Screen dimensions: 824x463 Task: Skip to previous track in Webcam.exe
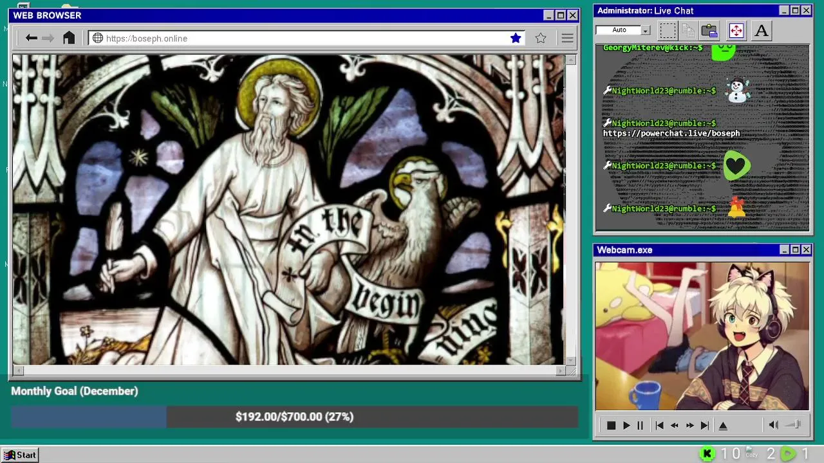click(659, 425)
